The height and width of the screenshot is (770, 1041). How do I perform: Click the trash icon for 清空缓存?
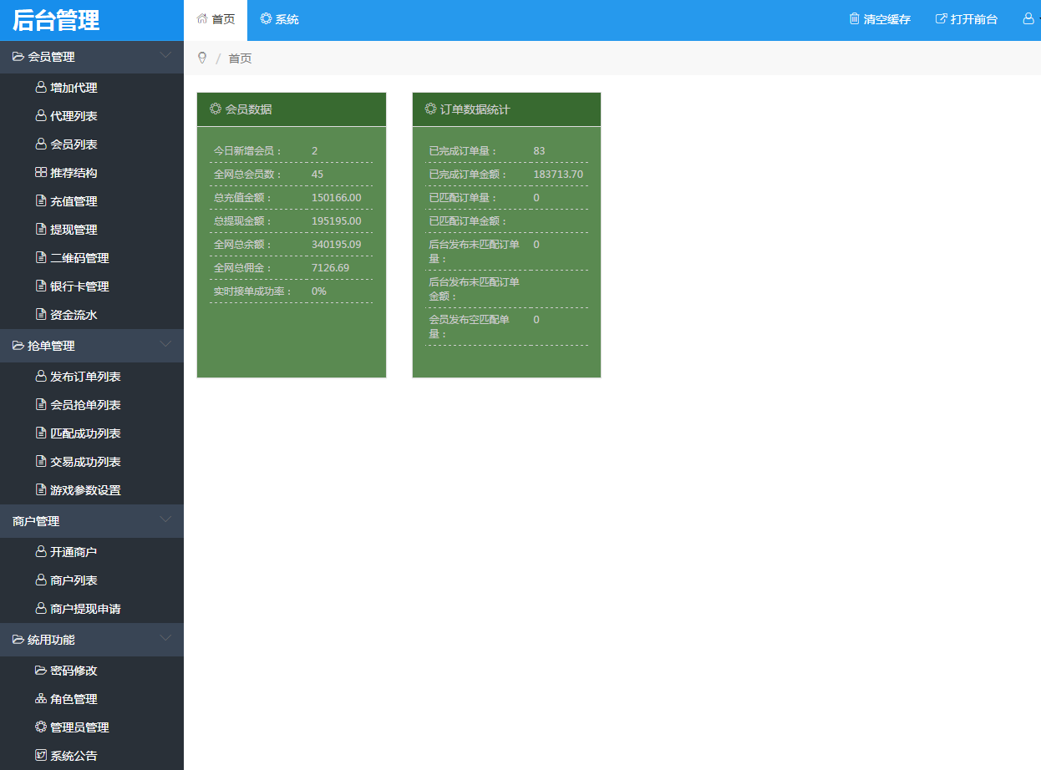pos(854,19)
